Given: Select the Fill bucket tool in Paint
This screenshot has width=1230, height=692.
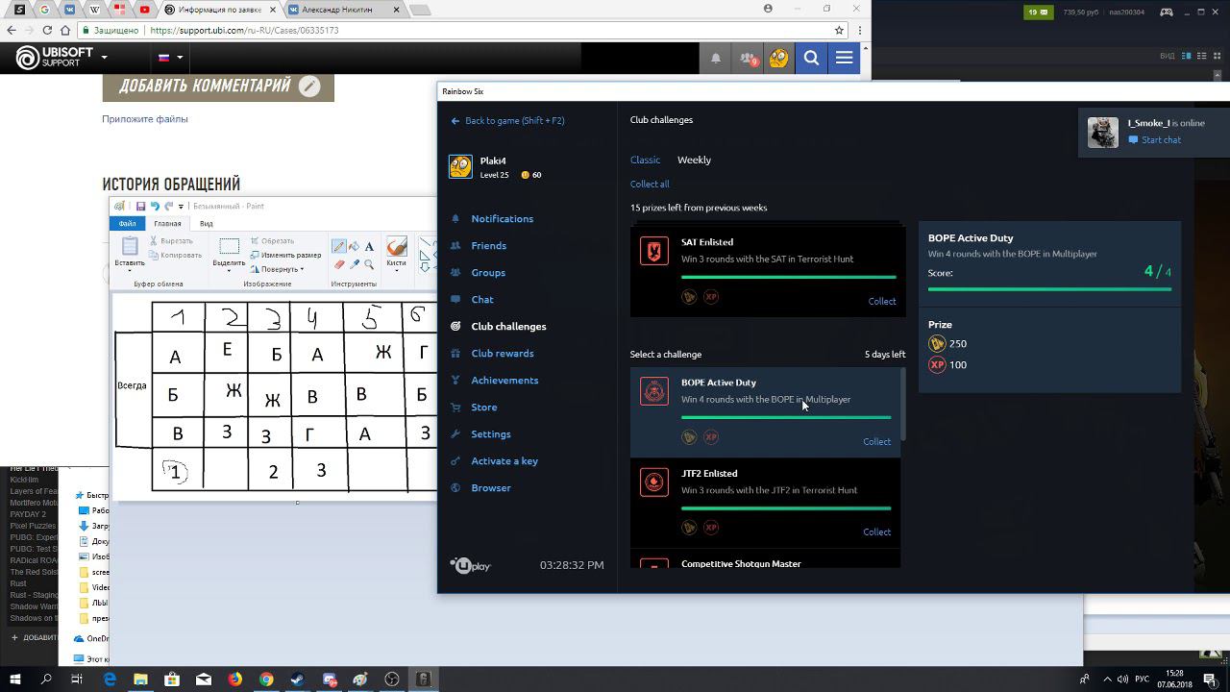Looking at the screenshot, I should point(354,247).
